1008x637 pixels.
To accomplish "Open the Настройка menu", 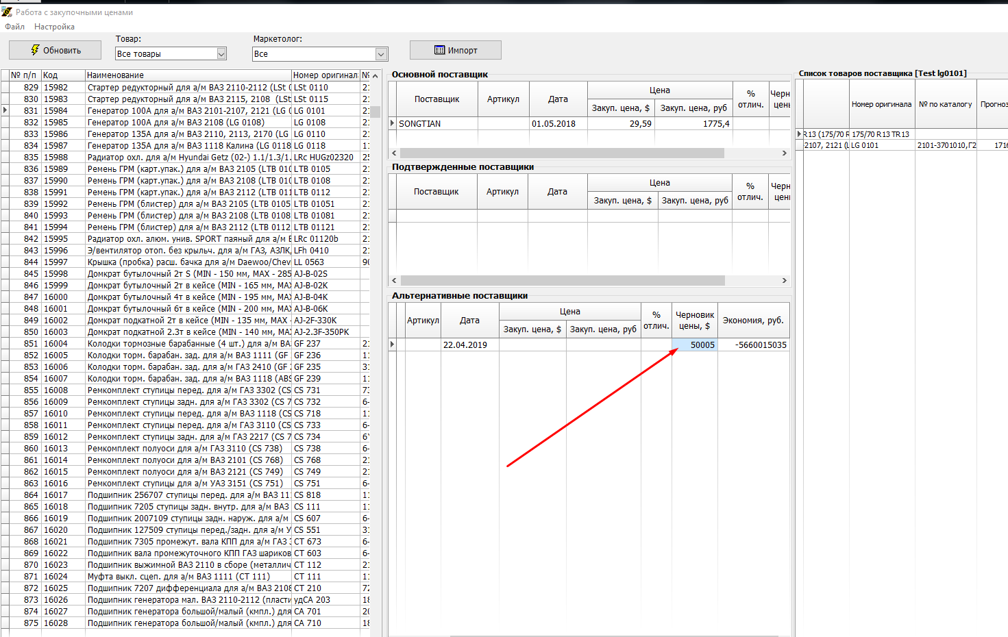I will click(54, 27).
